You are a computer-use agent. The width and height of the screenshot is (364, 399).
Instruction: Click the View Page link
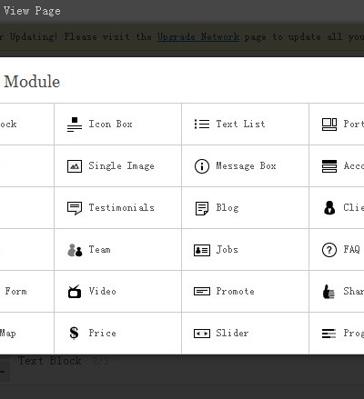click(32, 11)
